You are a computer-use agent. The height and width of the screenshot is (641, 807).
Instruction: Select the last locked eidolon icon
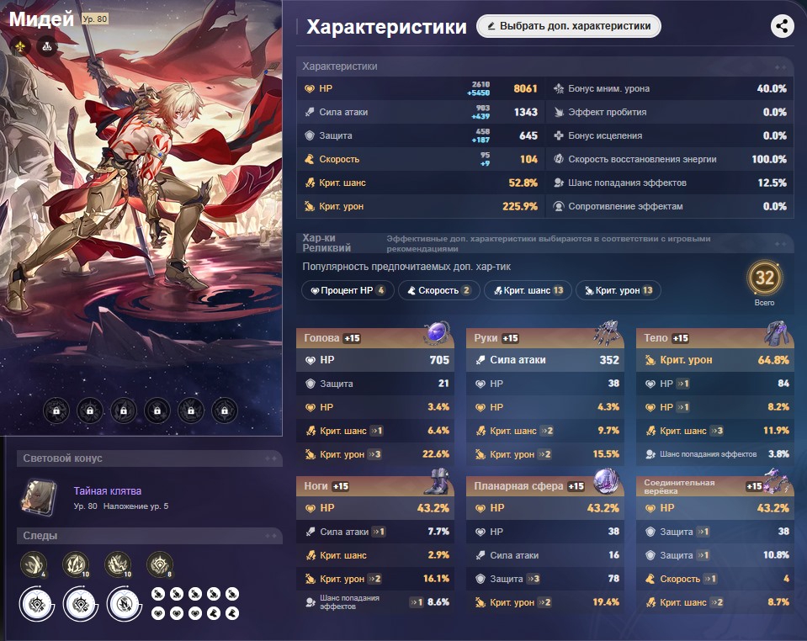[x=225, y=411]
